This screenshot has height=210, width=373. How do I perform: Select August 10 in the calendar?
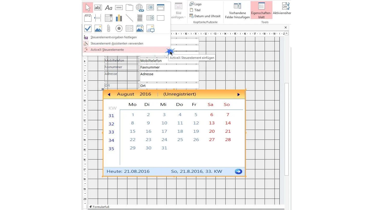click(164, 123)
